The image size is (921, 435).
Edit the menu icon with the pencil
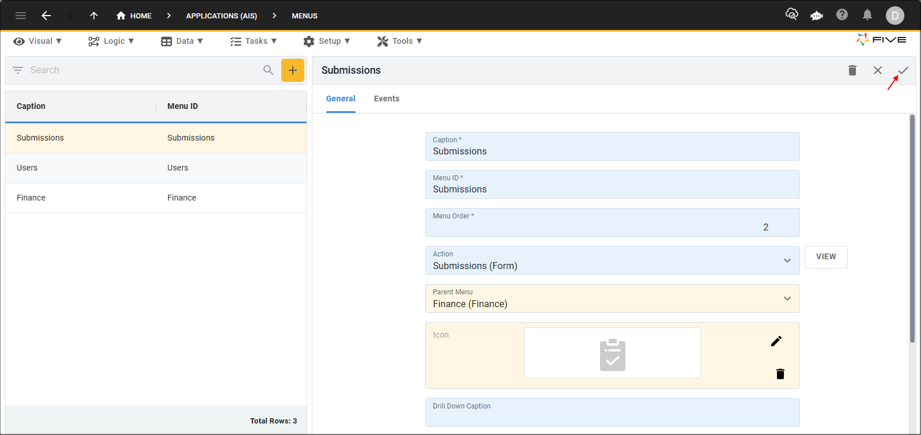pyautogui.click(x=776, y=341)
